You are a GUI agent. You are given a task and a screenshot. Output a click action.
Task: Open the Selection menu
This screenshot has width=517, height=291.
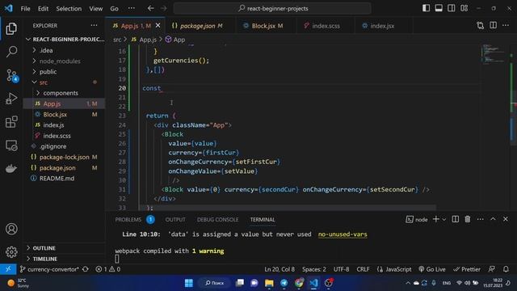(x=69, y=9)
